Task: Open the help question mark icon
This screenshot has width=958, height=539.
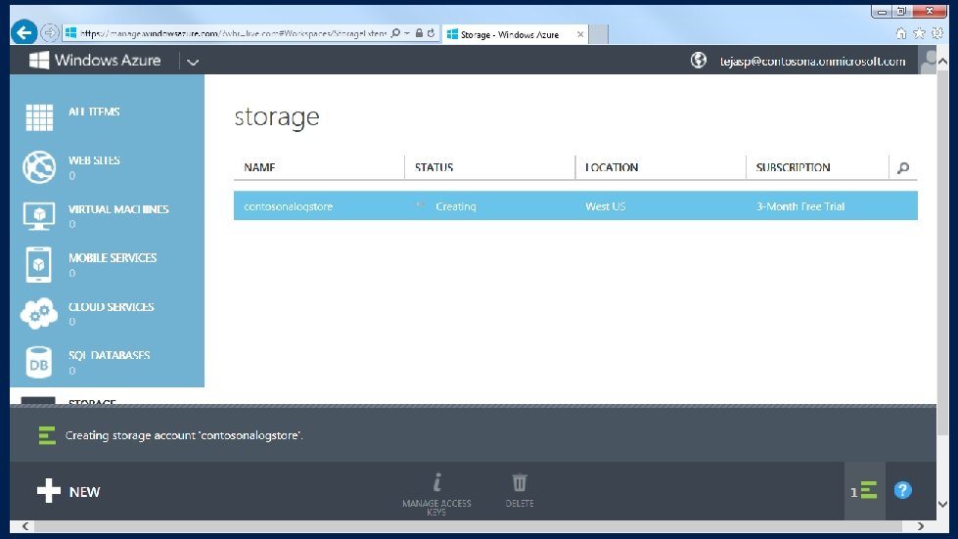Action: point(902,490)
